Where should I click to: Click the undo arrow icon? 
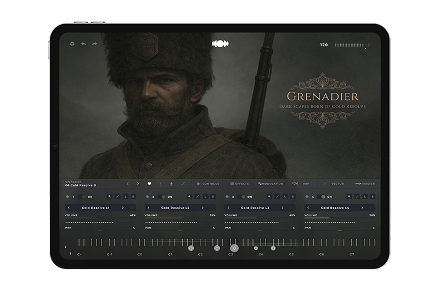83,44
